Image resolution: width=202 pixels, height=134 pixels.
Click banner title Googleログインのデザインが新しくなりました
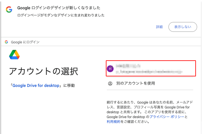click(59, 8)
